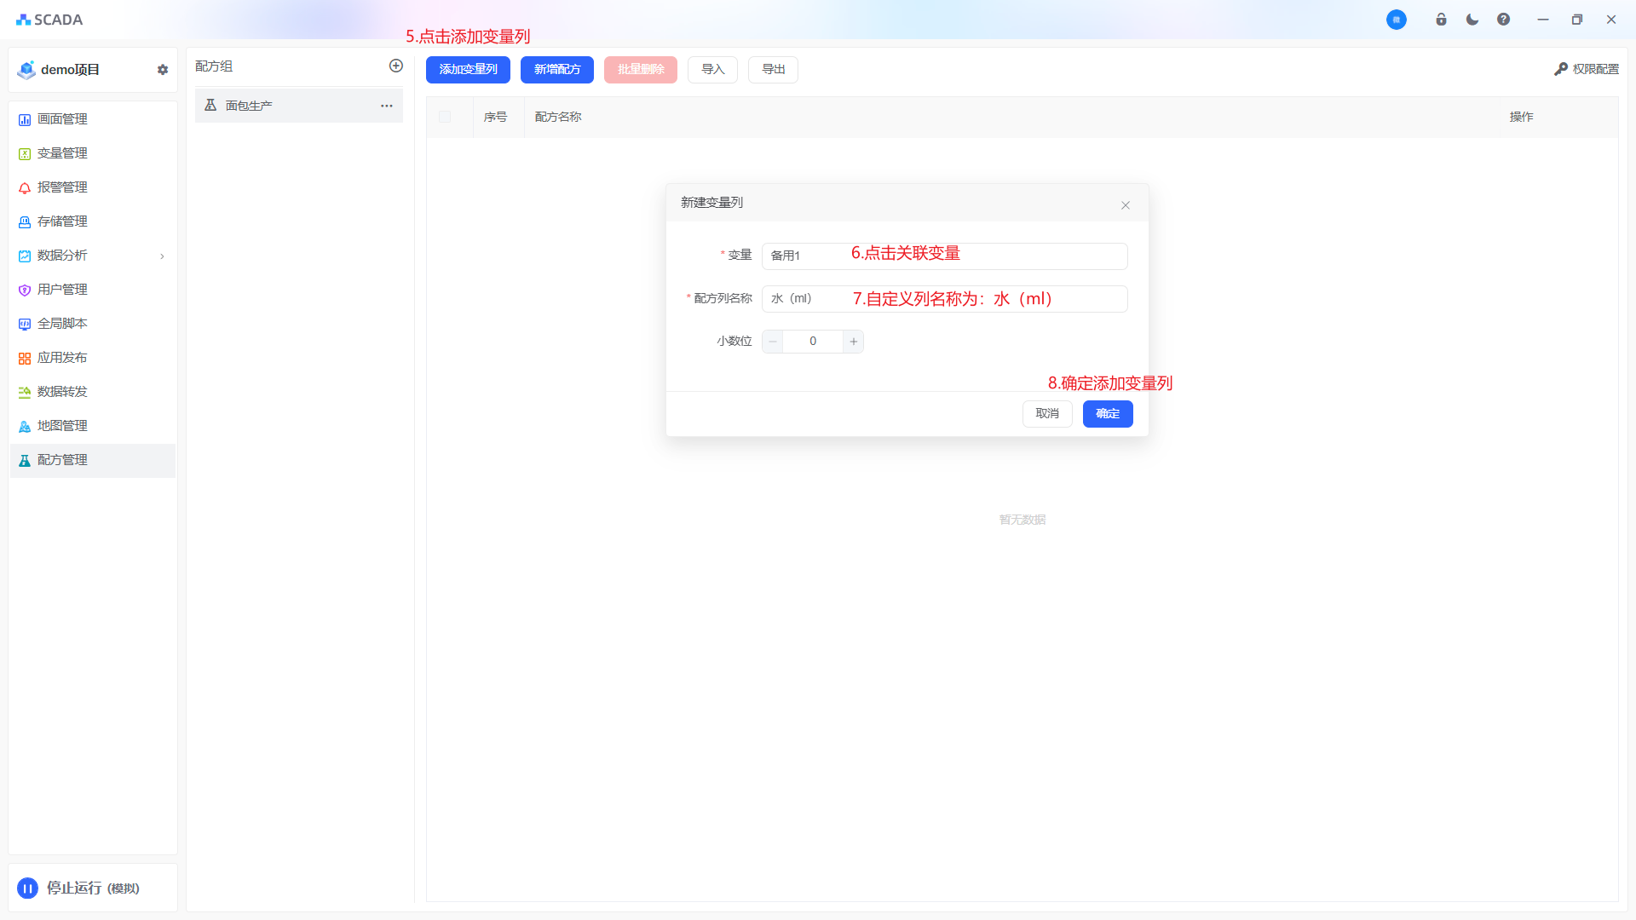Open the 变量 selection field

pos(944,256)
